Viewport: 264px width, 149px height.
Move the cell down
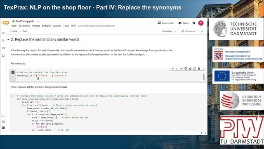(x=177, y=69)
